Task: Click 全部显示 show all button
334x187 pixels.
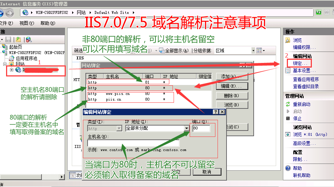Action: 174,50
